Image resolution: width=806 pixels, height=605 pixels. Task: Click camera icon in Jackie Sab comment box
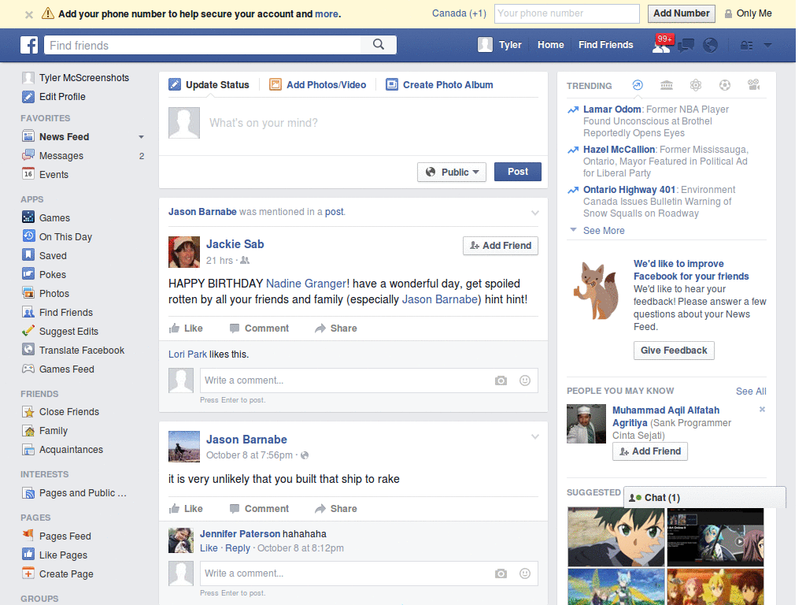[501, 380]
